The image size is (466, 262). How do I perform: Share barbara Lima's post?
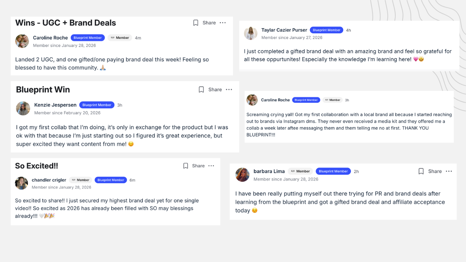pyautogui.click(x=435, y=171)
